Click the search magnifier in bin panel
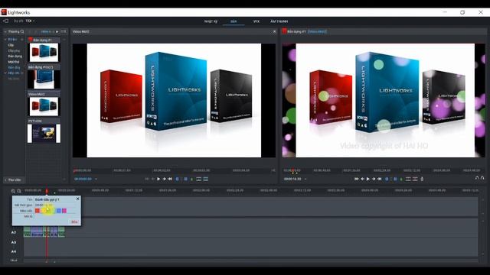 (22, 31)
